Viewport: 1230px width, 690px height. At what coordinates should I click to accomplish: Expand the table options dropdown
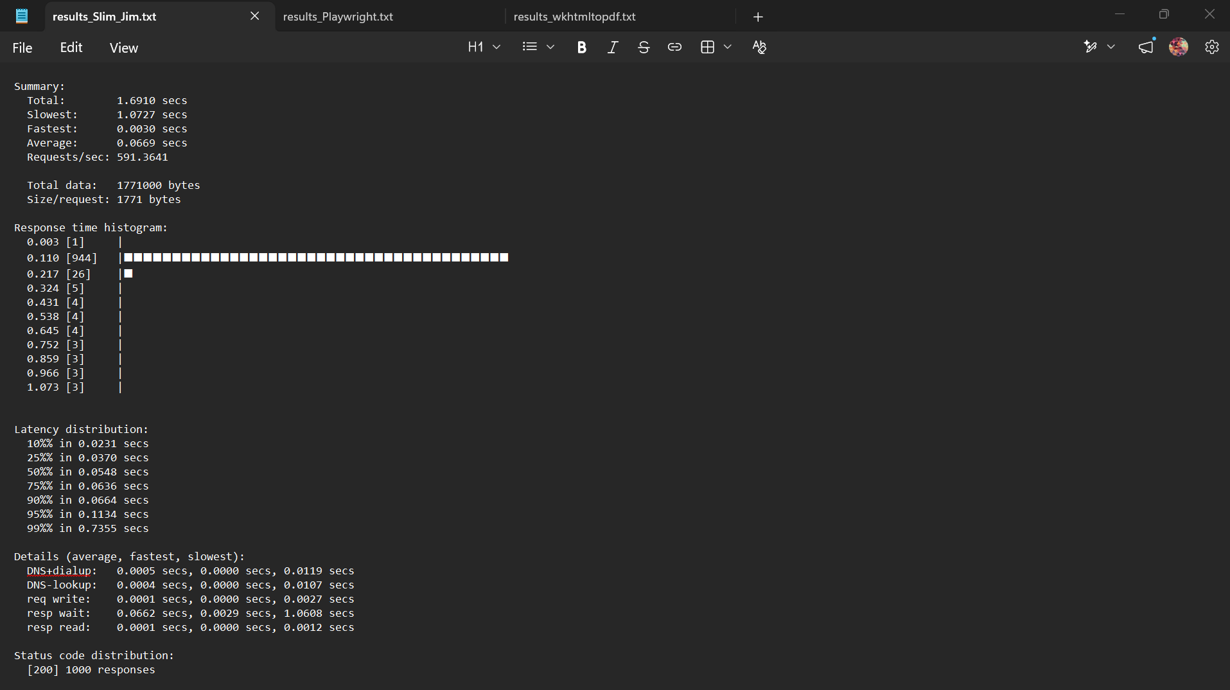pyautogui.click(x=728, y=47)
